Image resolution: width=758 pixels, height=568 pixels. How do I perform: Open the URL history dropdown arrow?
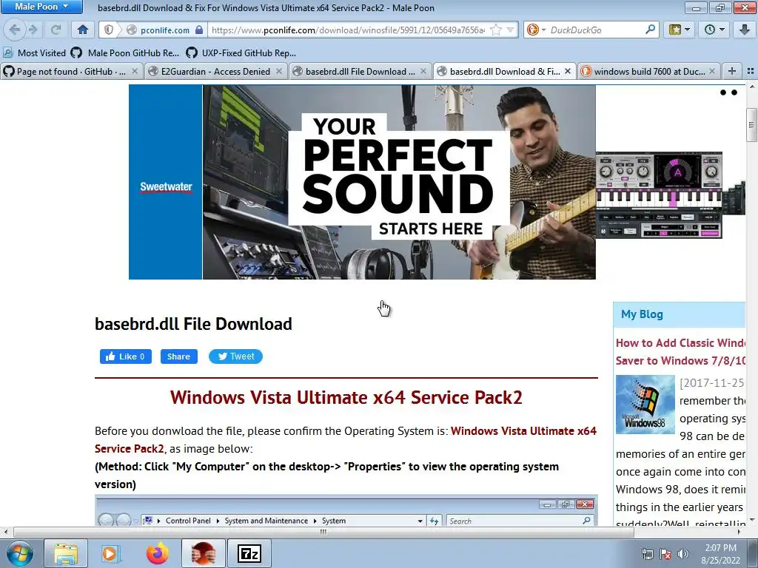[510, 30]
